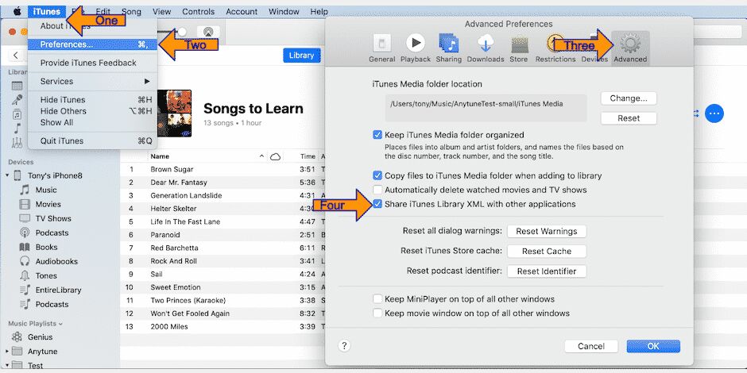Screen dimensions: 747x373
Task: Select the Podcasts playlist under EntireLibrary
Action: tap(52, 304)
